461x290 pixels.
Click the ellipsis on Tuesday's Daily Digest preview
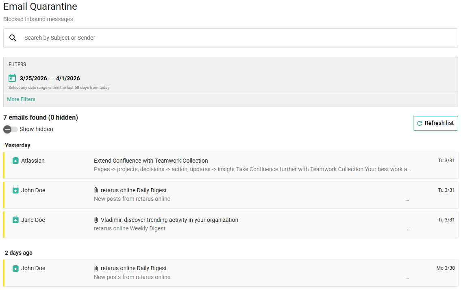click(x=407, y=200)
